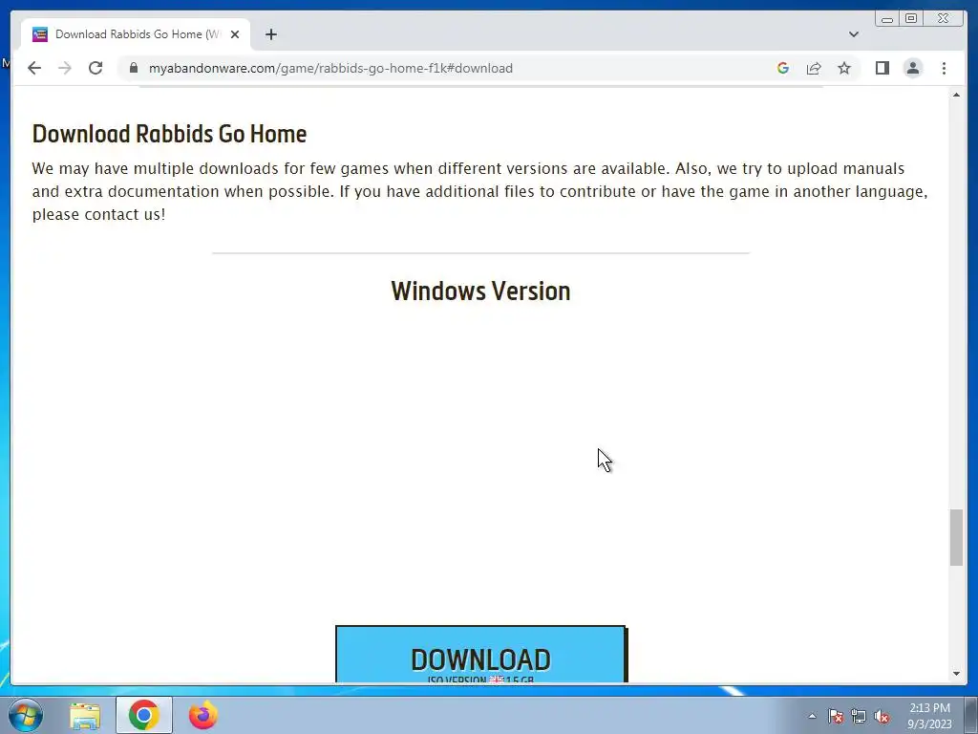View site security lock info
The image size is (978, 734).
tap(133, 68)
